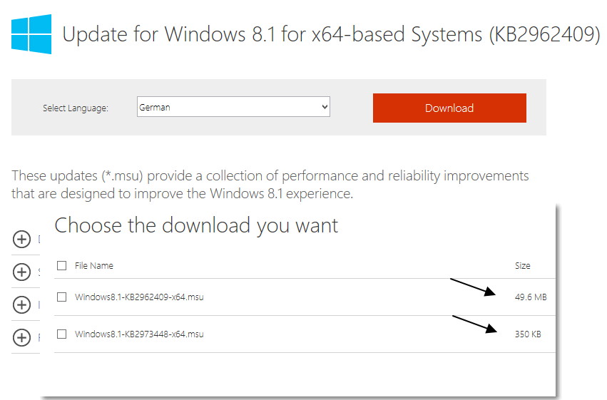The height and width of the screenshot is (400, 607).
Task: Expand the second plus-circle section
Action: pyautogui.click(x=22, y=272)
